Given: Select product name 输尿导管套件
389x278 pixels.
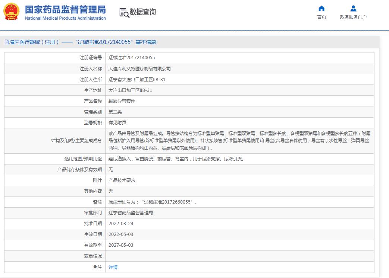Looking at the screenshot, I should (122, 101).
